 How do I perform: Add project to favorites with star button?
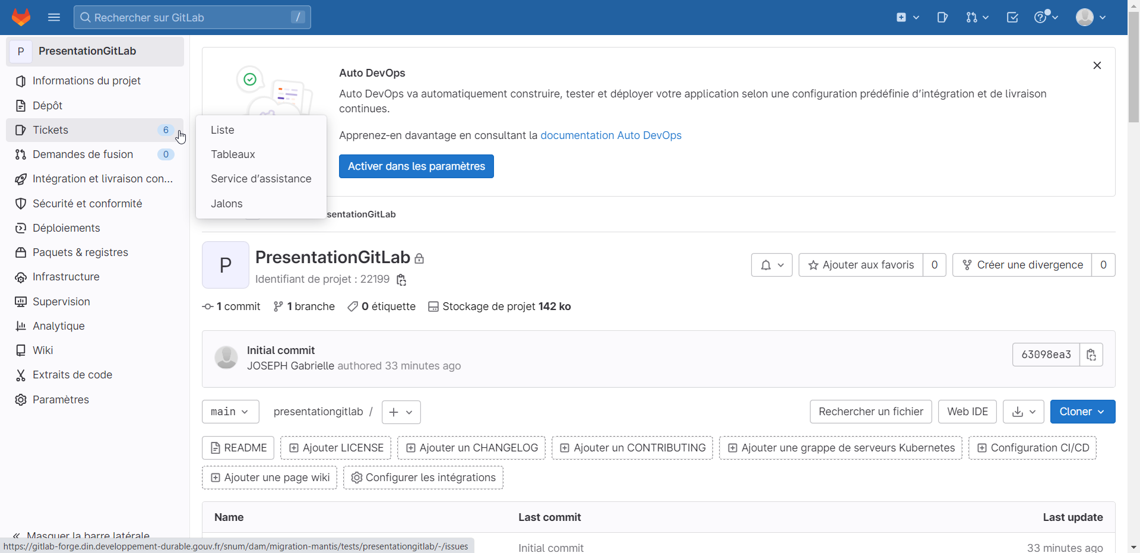click(861, 265)
